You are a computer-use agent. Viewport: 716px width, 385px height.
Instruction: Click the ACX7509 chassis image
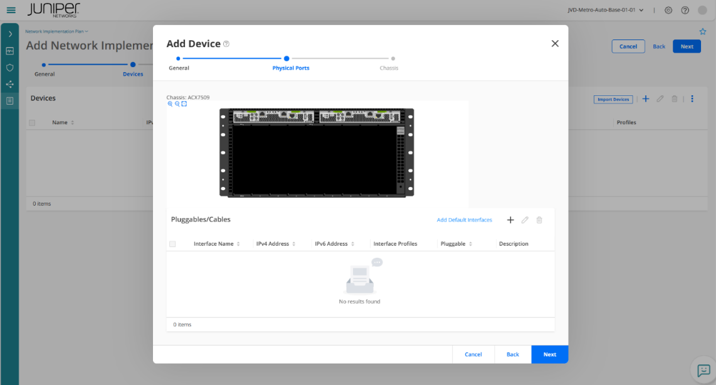[x=317, y=152]
